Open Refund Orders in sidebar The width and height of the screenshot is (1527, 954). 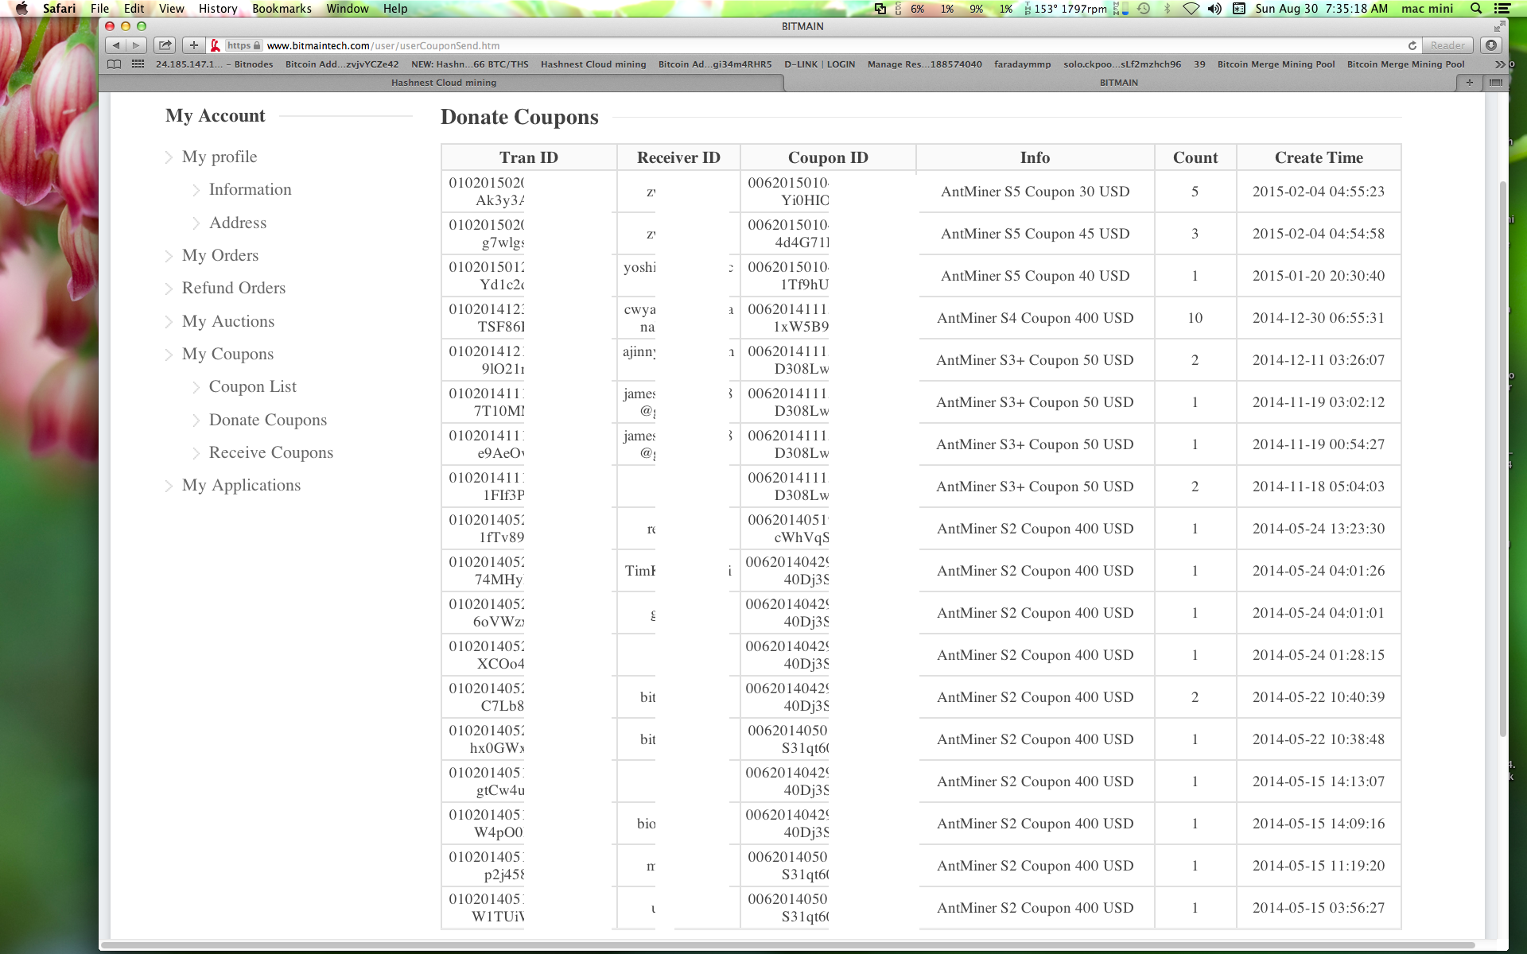point(233,288)
